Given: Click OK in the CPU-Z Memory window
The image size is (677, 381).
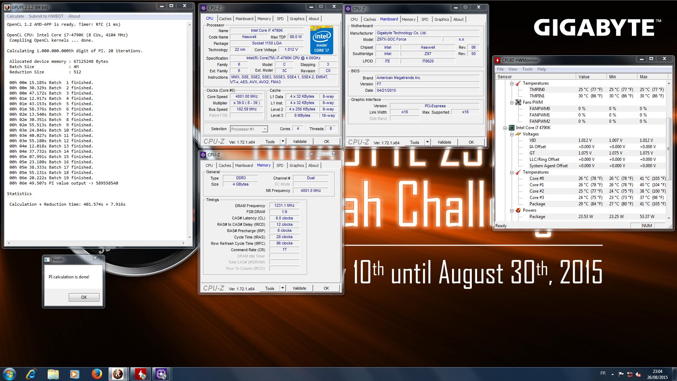Looking at the screenshot, I should (x=326, y=288).
